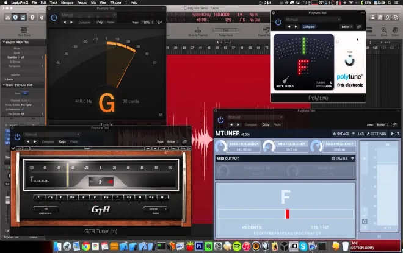Activate Compare in Polytune plugin window
Viewport: 403px width, 253px height.
[308, 27]
